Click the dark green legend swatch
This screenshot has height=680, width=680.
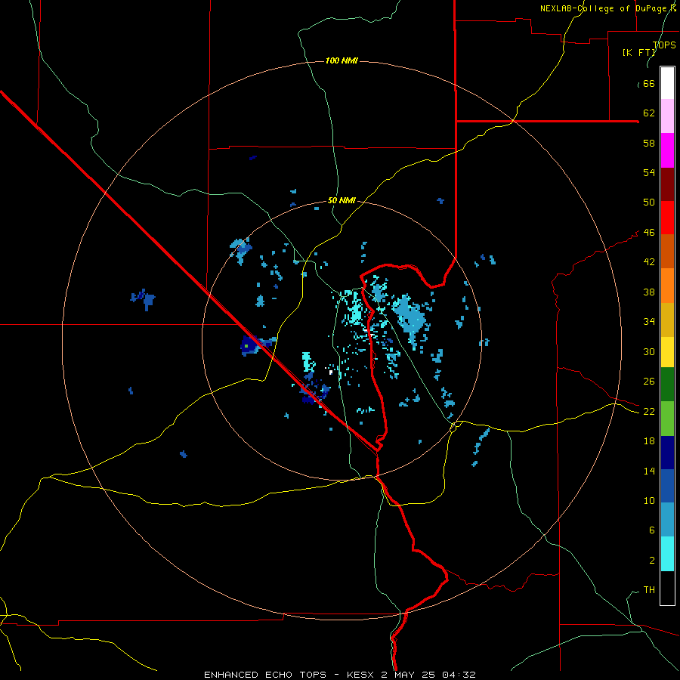[667, 385]
